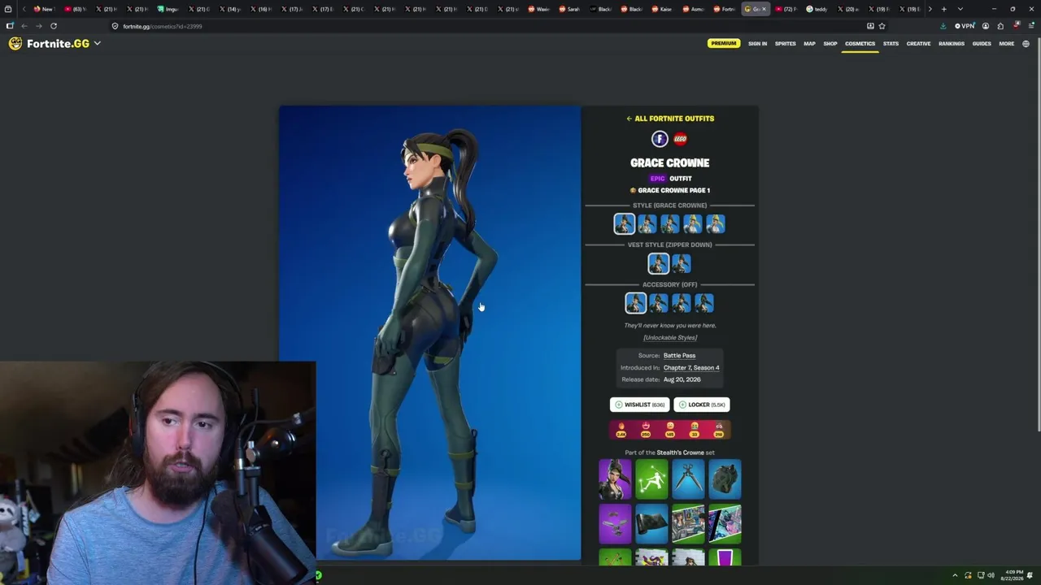Show hidden system tray icons
The height and width of the screenshot is (585, 1041).
[x=955, y=576]
